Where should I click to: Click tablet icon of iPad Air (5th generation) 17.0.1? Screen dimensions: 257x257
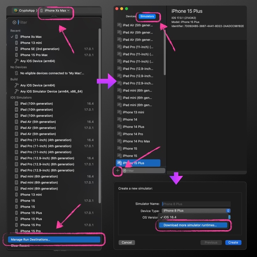click(x=16, y=128)
